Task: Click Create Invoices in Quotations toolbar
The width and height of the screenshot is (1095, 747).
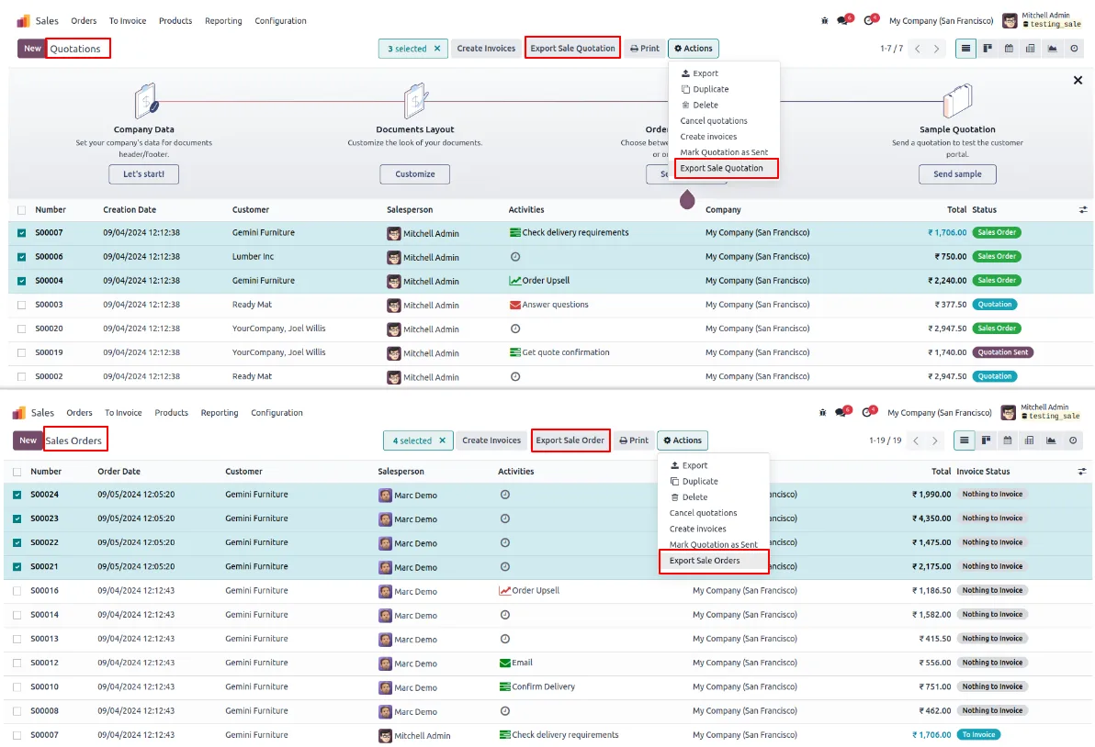Action: (x=486, y=48)
